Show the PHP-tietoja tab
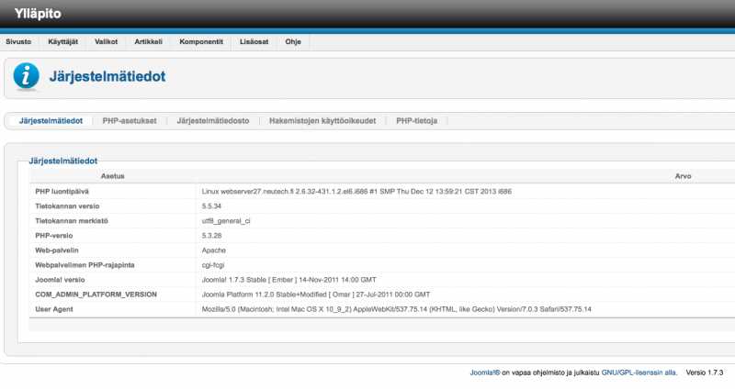Image resolution: width=735 pixels, height=389 pixels. point(416,120)
